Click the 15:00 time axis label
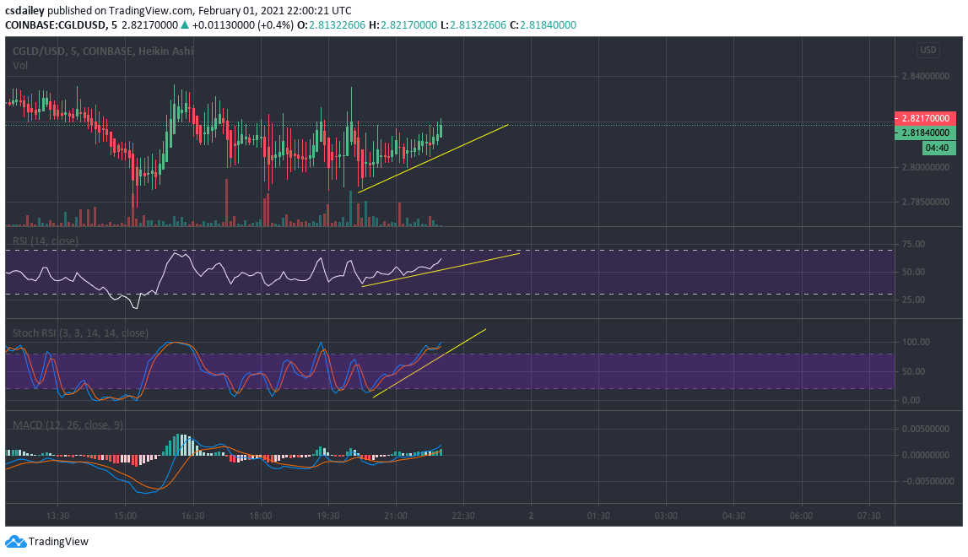Image resolution: width=968 pixels, height=557 pixels. (x=125, y=516)
